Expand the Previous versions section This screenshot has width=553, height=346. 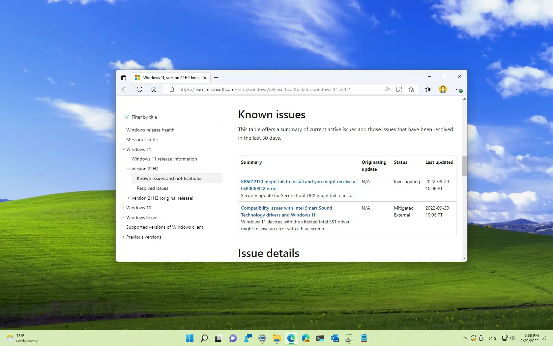[123, 237]
